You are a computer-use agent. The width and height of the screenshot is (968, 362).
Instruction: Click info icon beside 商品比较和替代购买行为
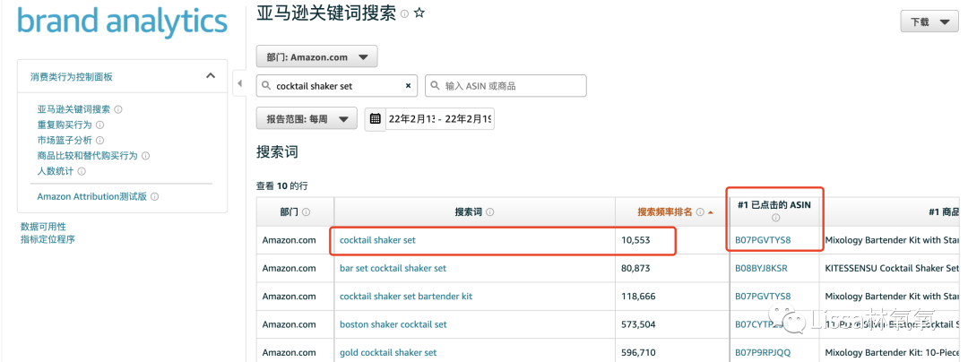146,156
